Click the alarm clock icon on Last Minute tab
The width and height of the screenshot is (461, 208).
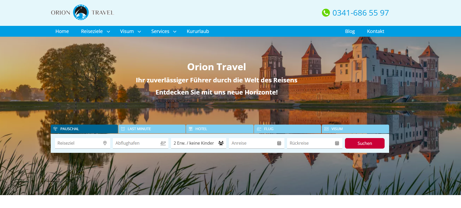123,129
